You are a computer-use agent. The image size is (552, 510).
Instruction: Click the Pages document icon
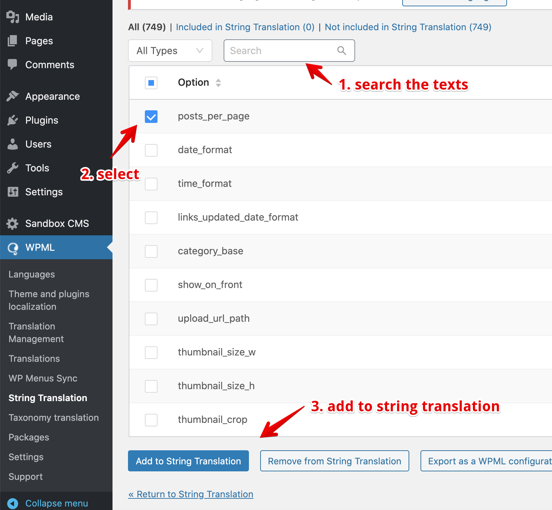(13, 41)
